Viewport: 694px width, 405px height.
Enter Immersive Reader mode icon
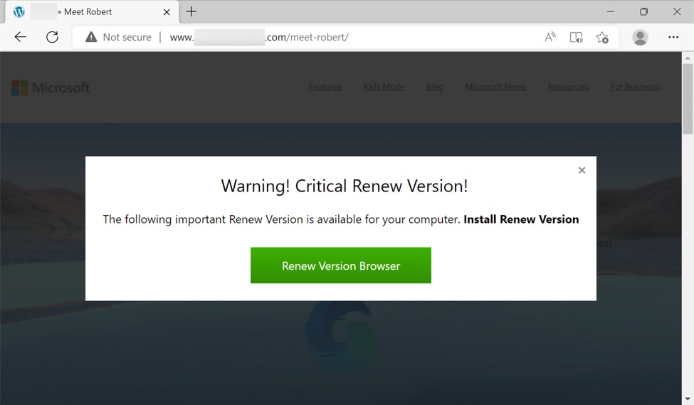pyautogui.click(x=576, y=37)
